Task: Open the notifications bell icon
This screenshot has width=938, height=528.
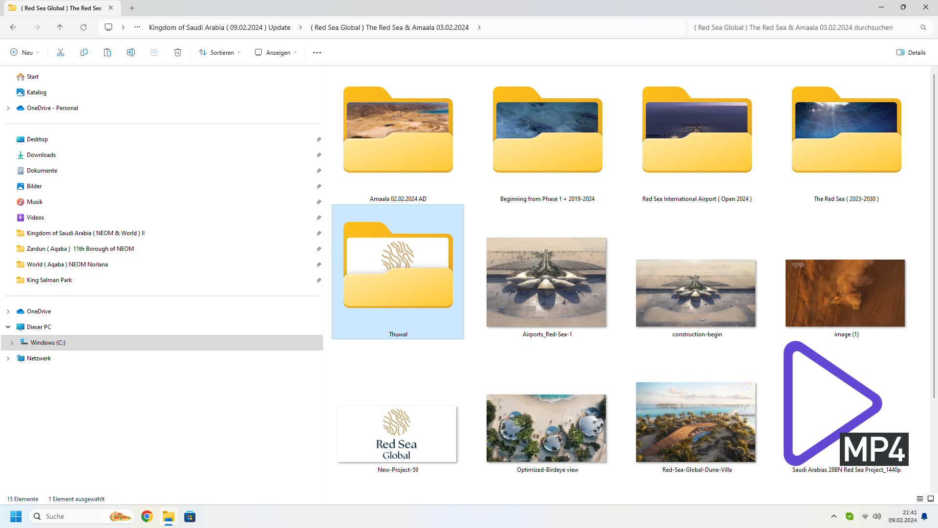Action: [x=924, y=516]
